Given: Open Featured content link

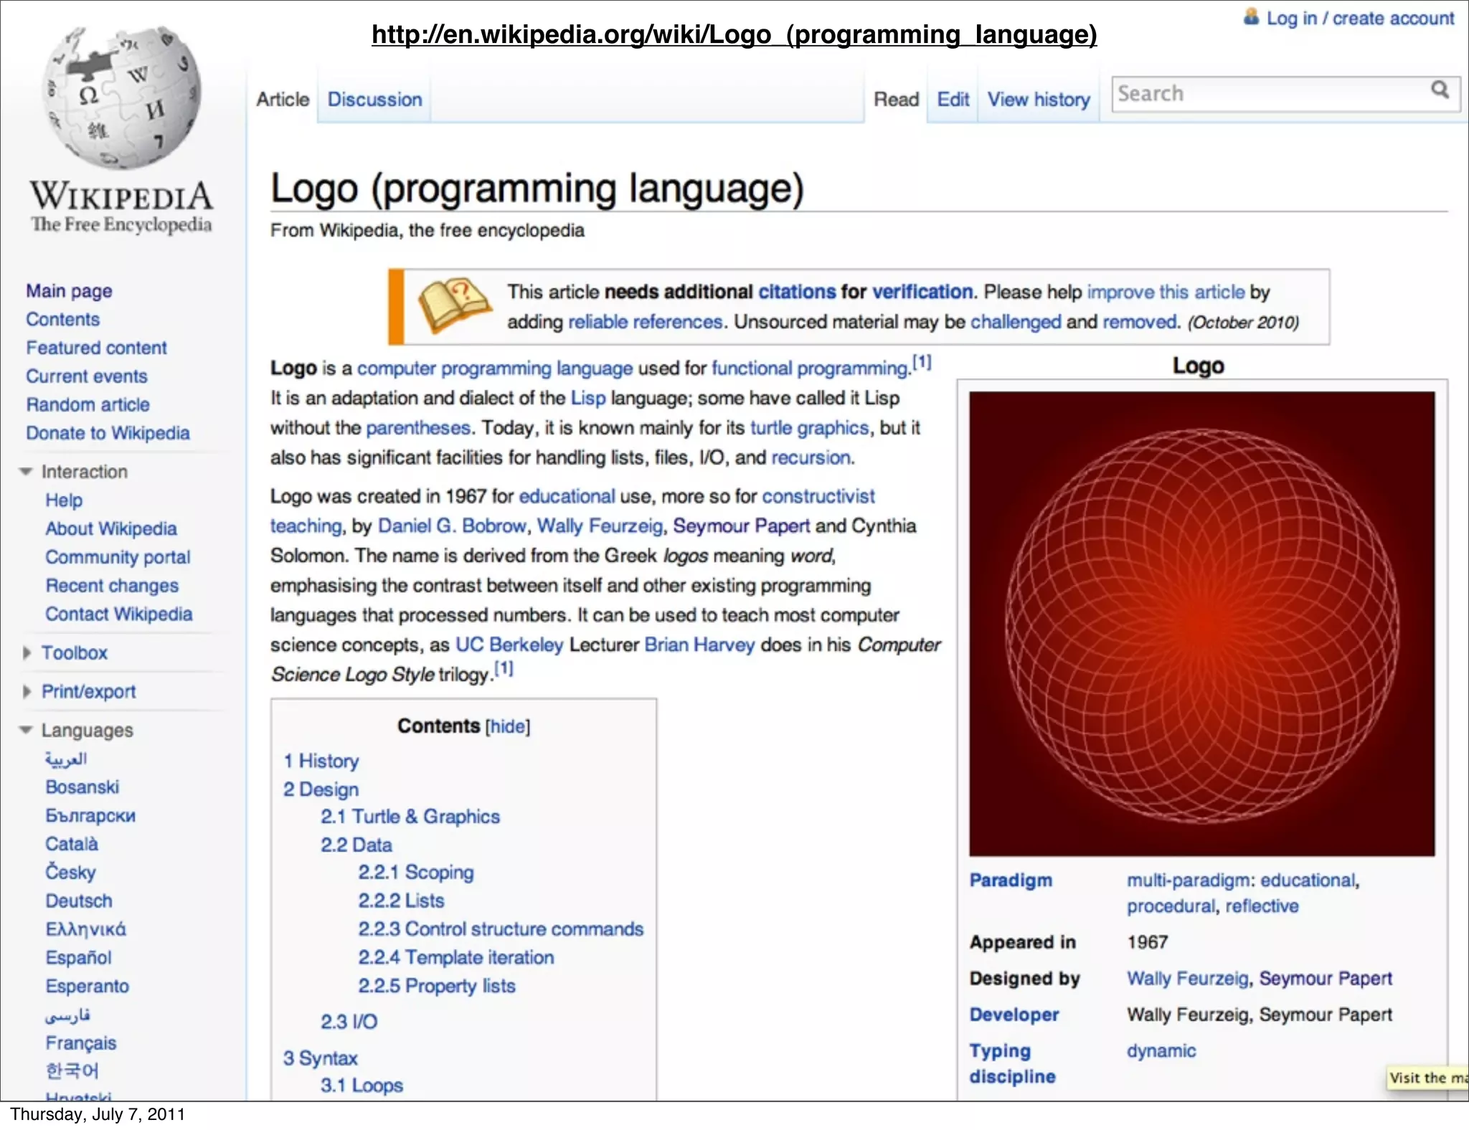Looking at the screenshot, I should [x=96, y=348].
